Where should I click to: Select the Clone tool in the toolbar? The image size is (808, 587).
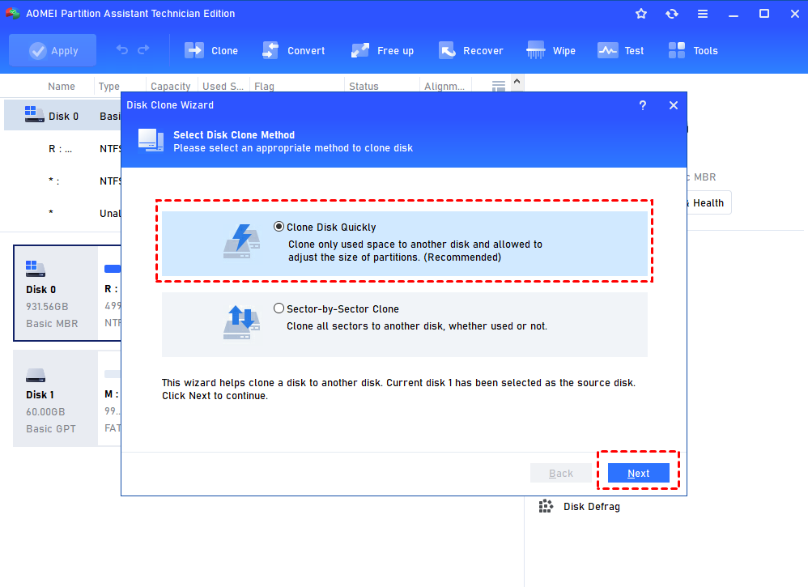[211, 50]
